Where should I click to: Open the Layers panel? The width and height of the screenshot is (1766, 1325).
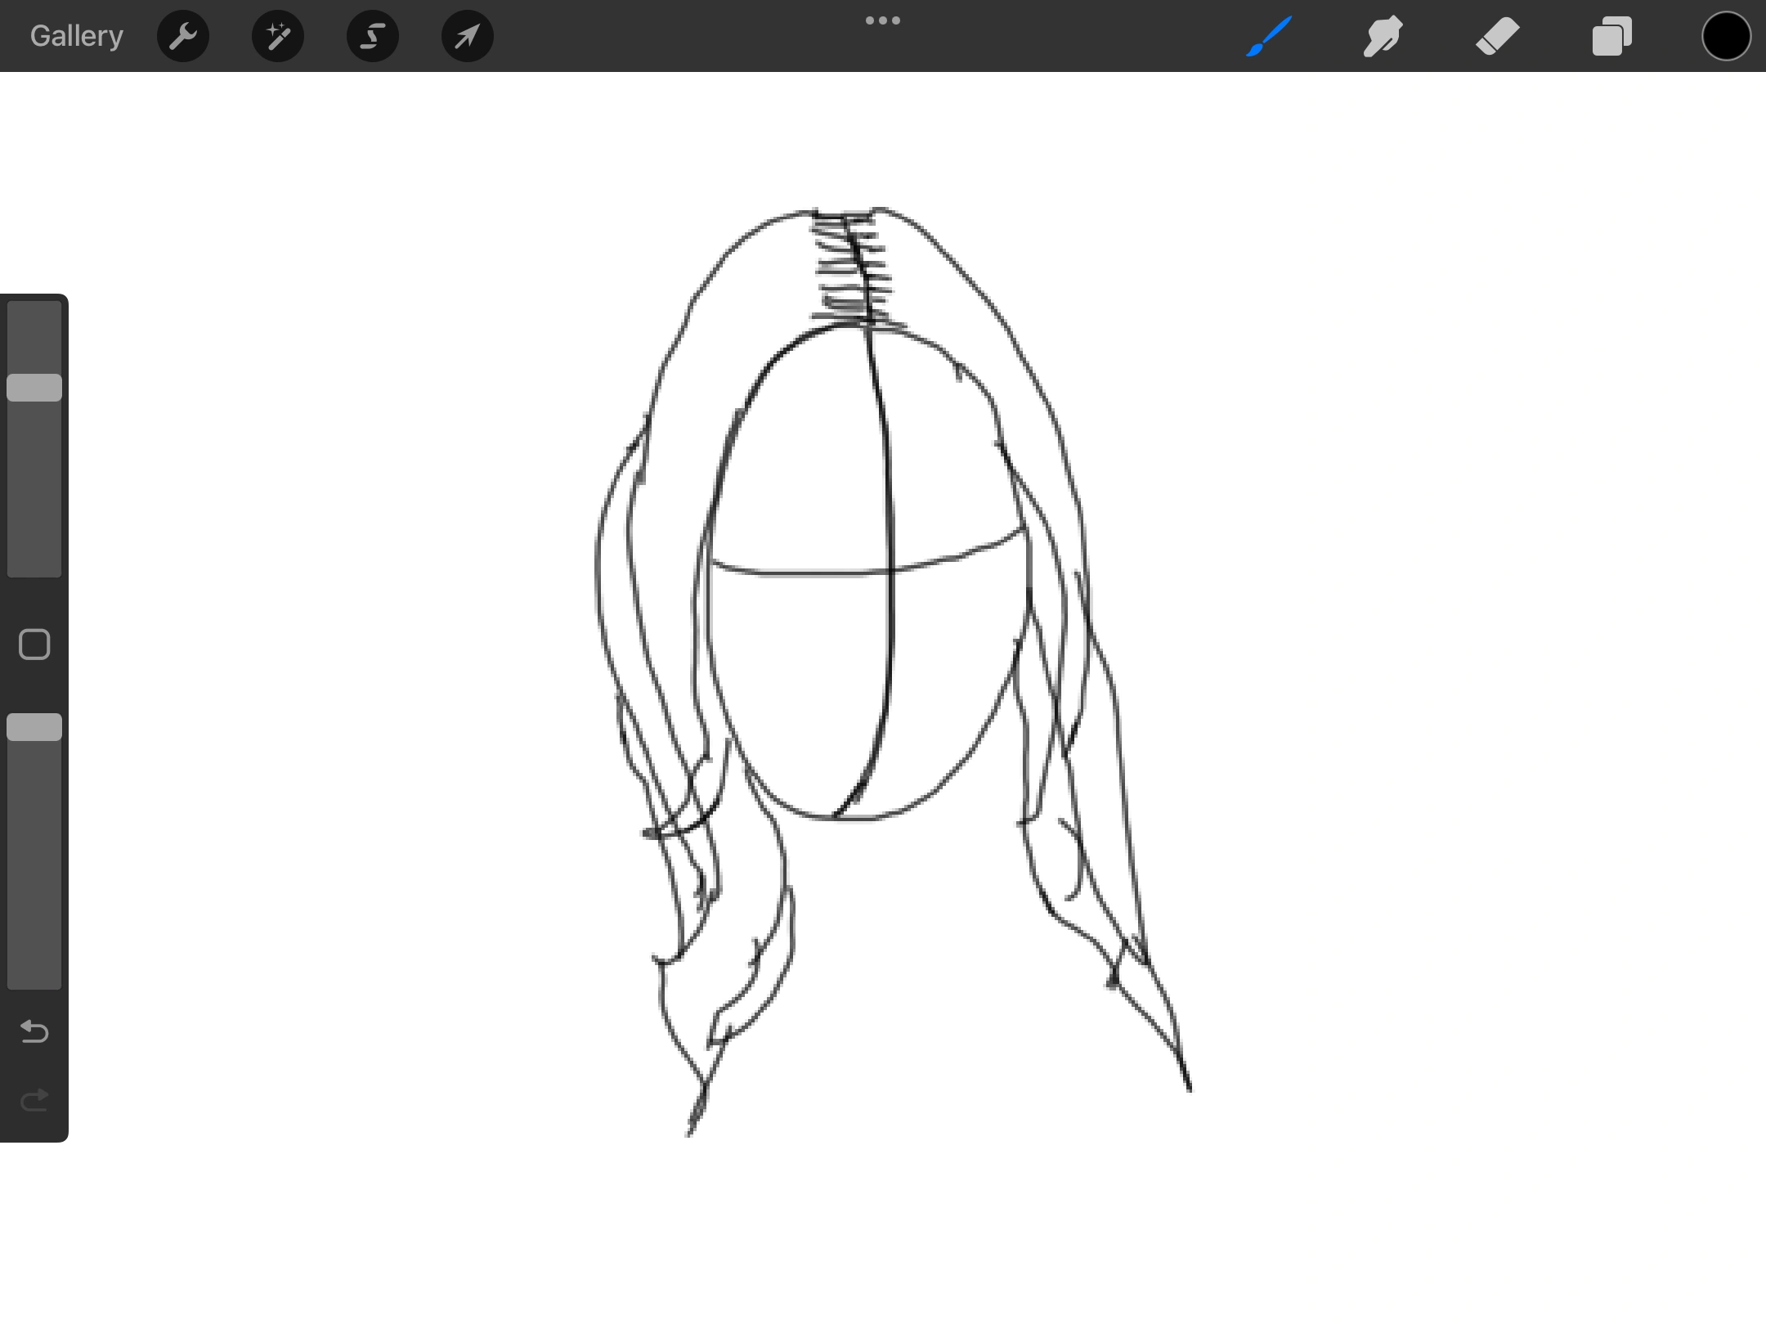(1611, 35)
